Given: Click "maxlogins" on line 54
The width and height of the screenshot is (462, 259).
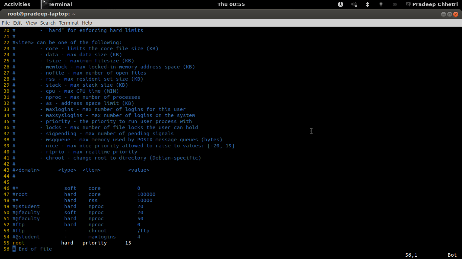Looking at the screenshot, I should coord(102,237).
